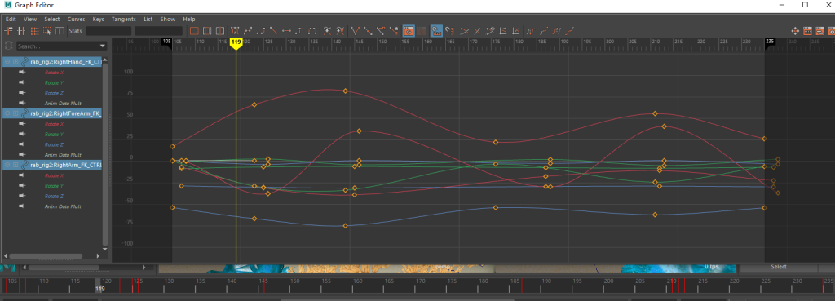Click the Frame All curves icon
Image resolution: width=835 pixels, height=301 pixels.
(194, 31)
